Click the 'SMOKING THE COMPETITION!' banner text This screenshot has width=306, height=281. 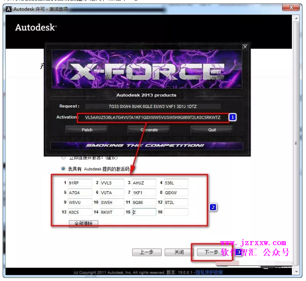pos(145,146)
